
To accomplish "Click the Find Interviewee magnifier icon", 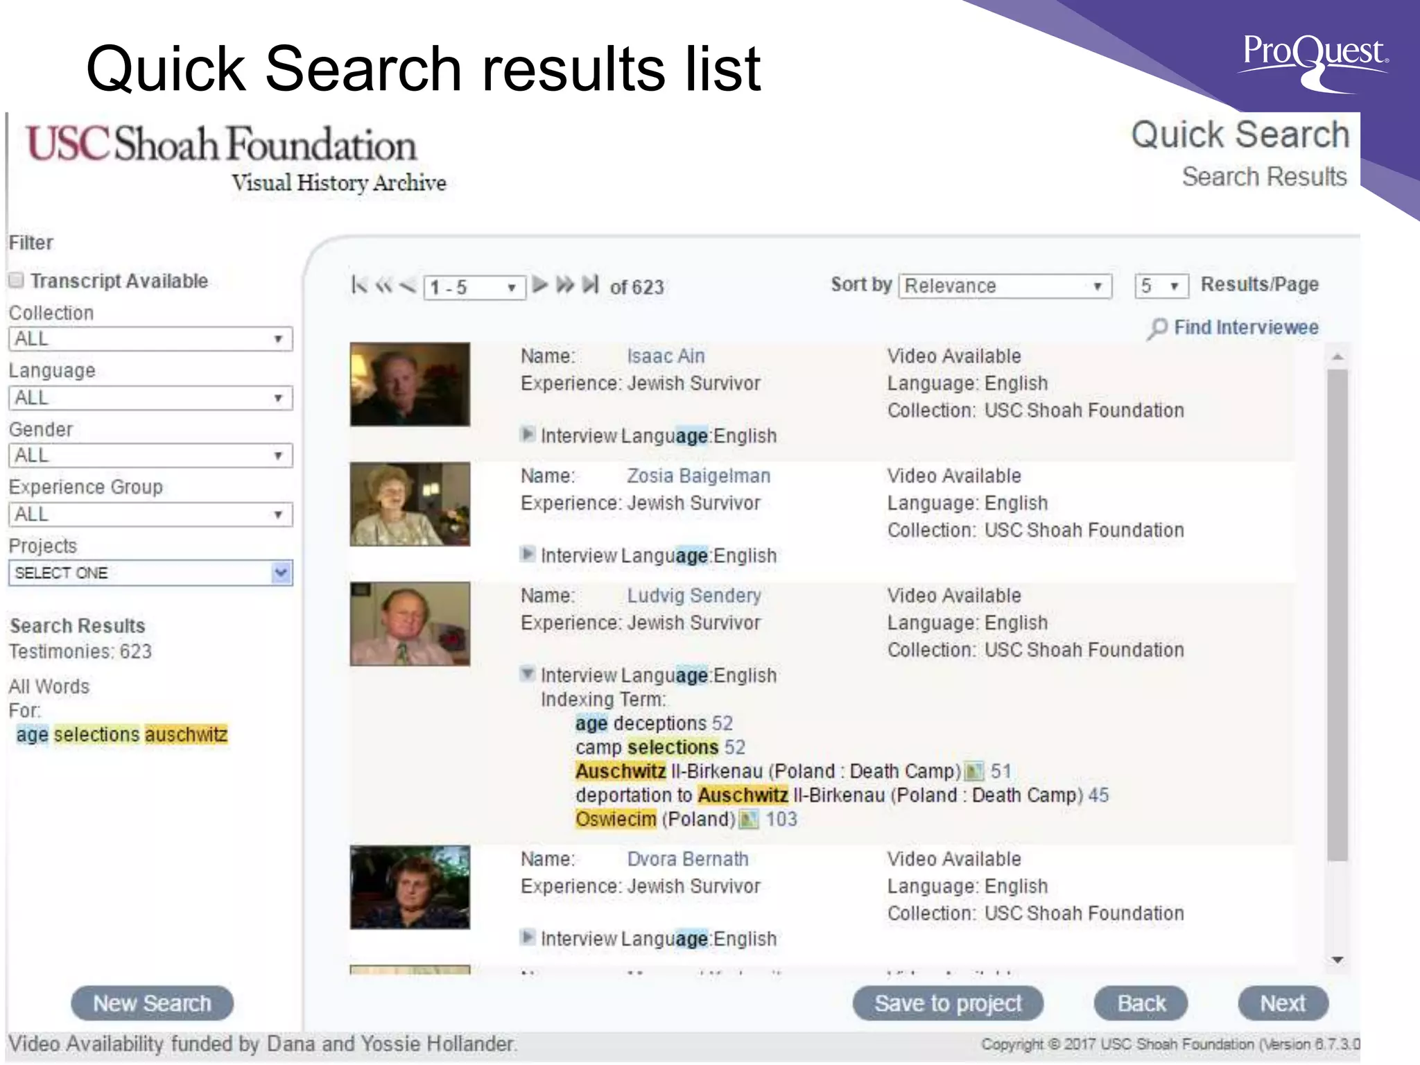I will pyautogui.click(x=1157, y=329).
